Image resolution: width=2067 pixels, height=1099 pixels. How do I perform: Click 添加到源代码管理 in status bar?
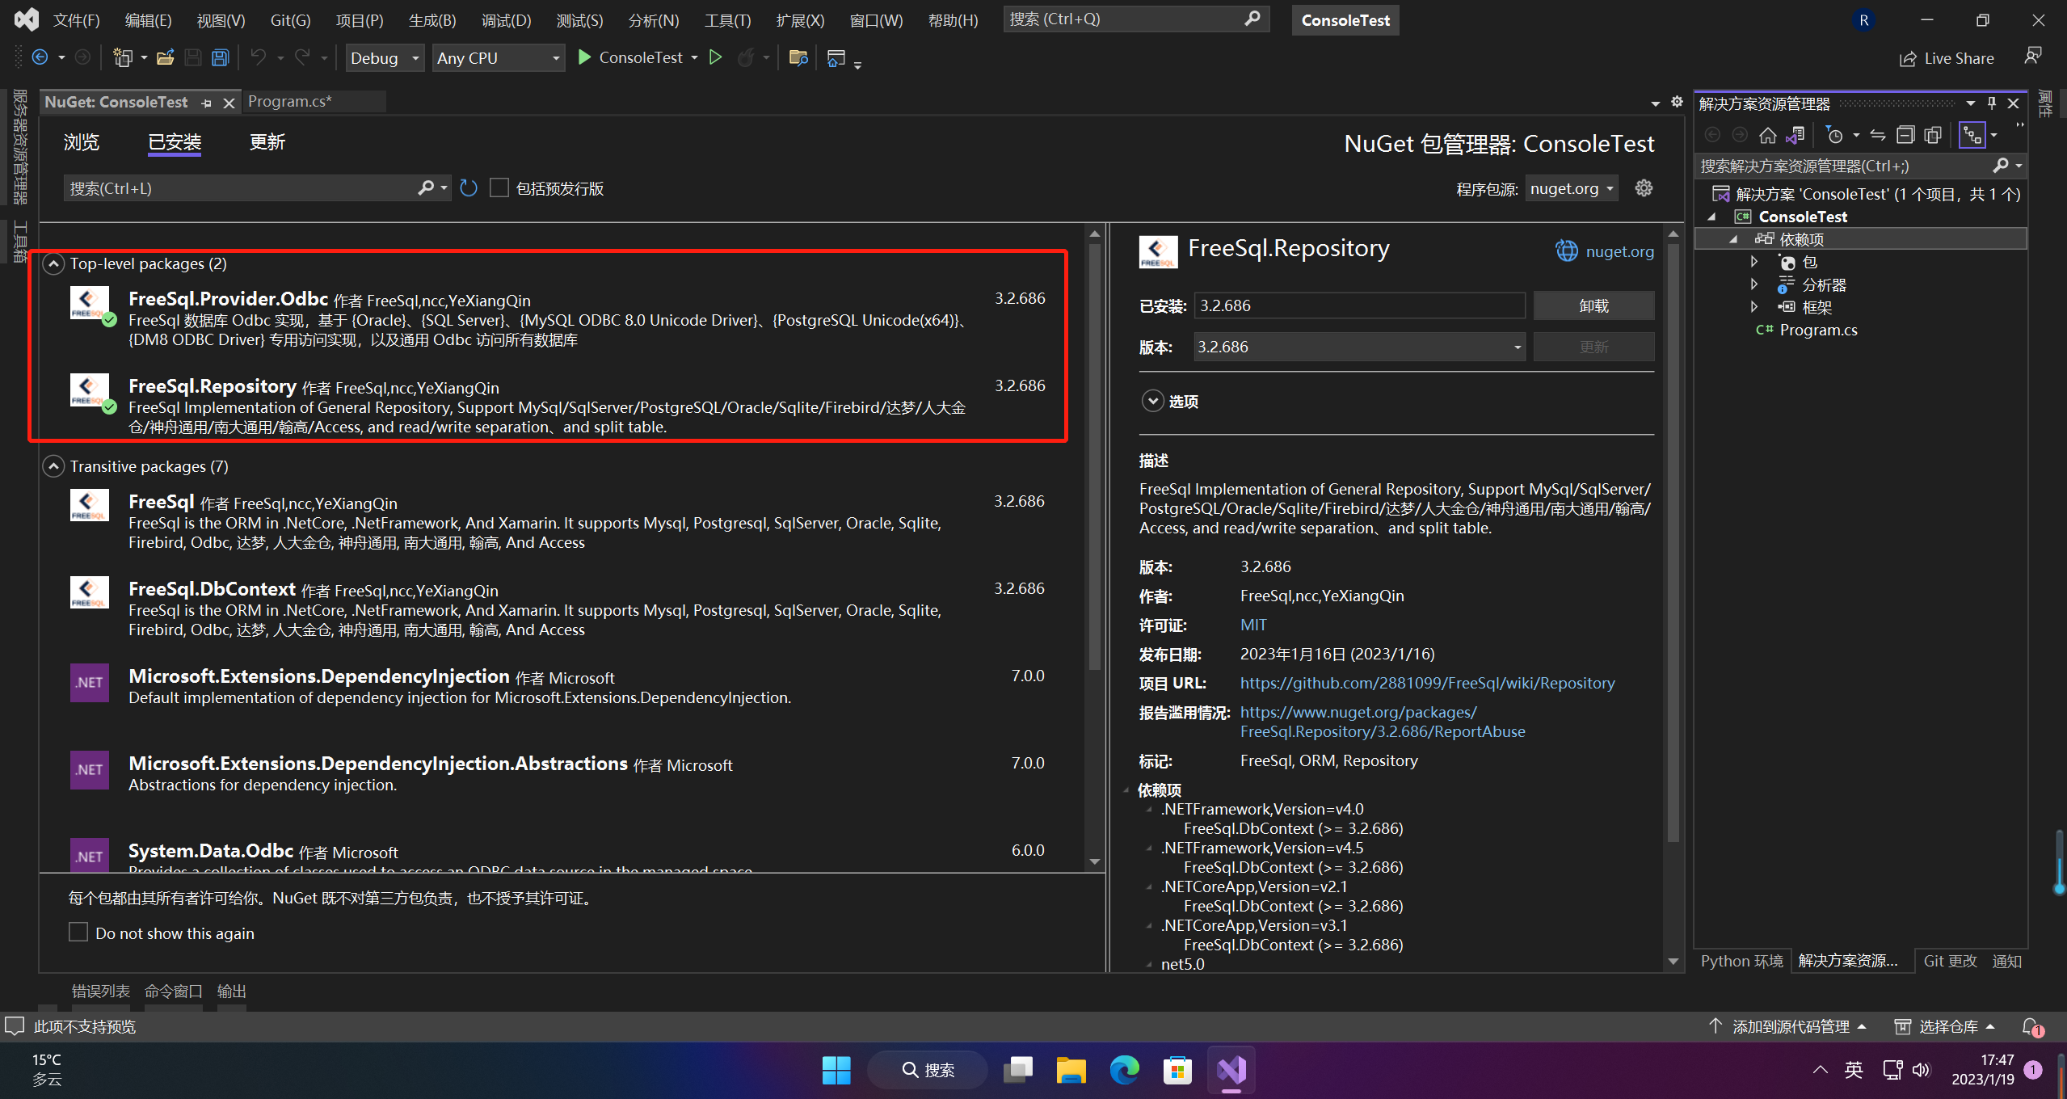tap(1787, 1026)
